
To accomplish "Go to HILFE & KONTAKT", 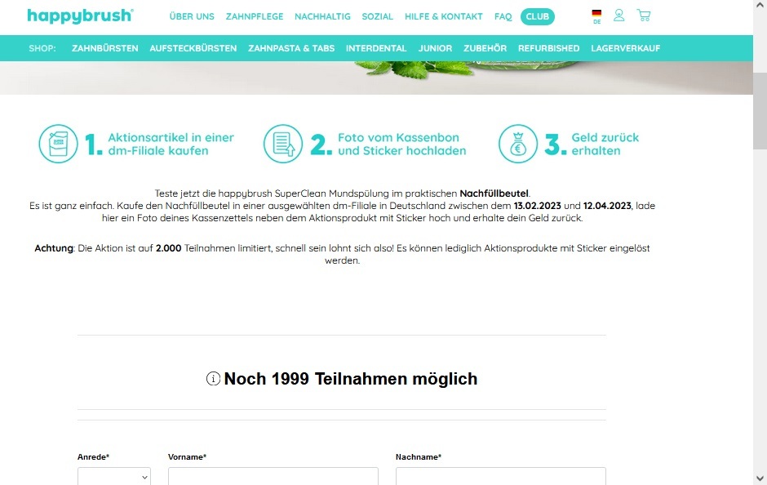I will [444, 16].
